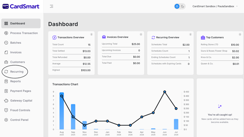Go to Batches section
244x137 pixels.
[21, 43]
